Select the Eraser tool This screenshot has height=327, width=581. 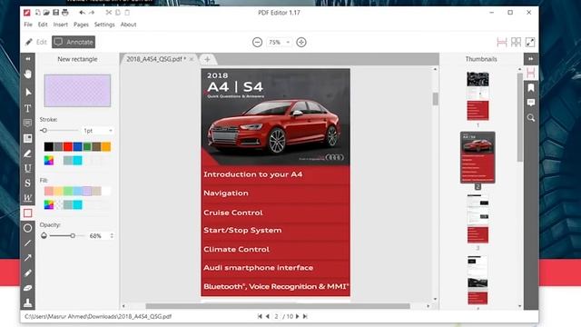click(x=28, y=288)
